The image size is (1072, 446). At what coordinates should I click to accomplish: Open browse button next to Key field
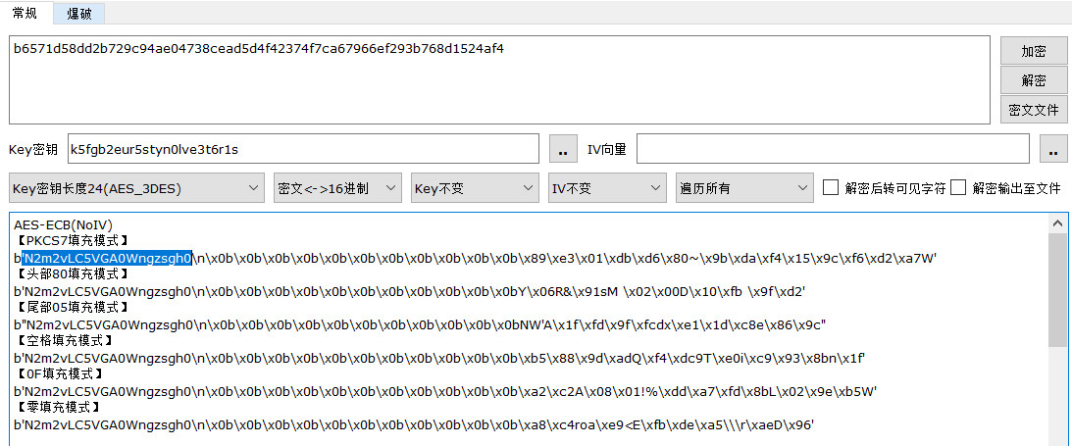click(563, 149)
